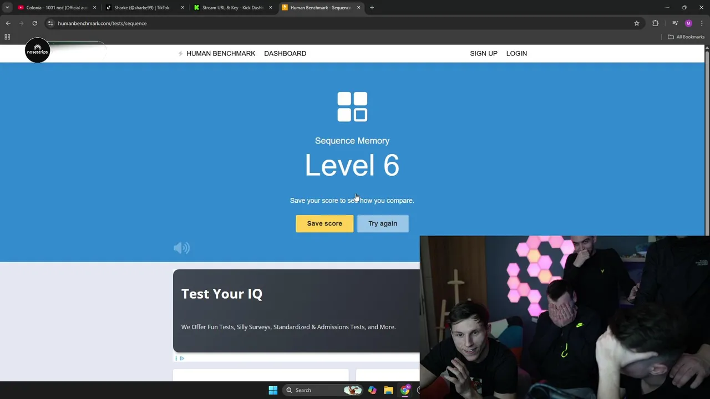Screen dimensions: 710x399
Task: Close the Colonia YouTube tab
Action: (x=94, y=8)
